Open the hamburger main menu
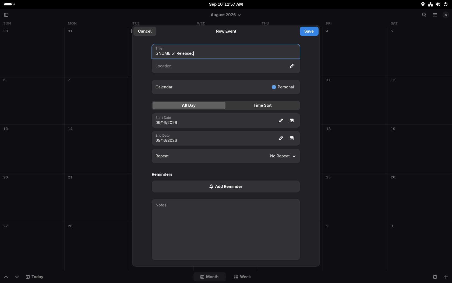Image resolution: width=452 pixels, height=283 pixels. coord(435,15)
